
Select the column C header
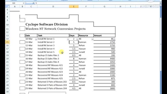[31, 7]
